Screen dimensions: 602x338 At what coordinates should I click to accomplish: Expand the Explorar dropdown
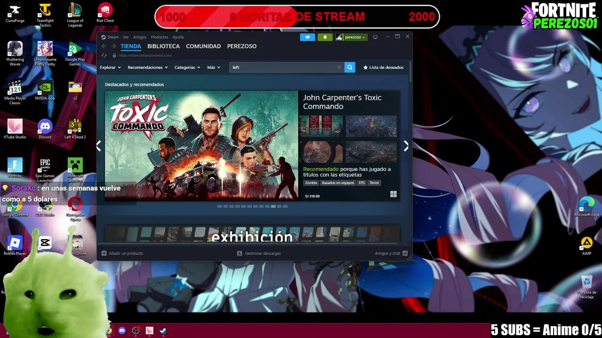click(x=110, y=67)
